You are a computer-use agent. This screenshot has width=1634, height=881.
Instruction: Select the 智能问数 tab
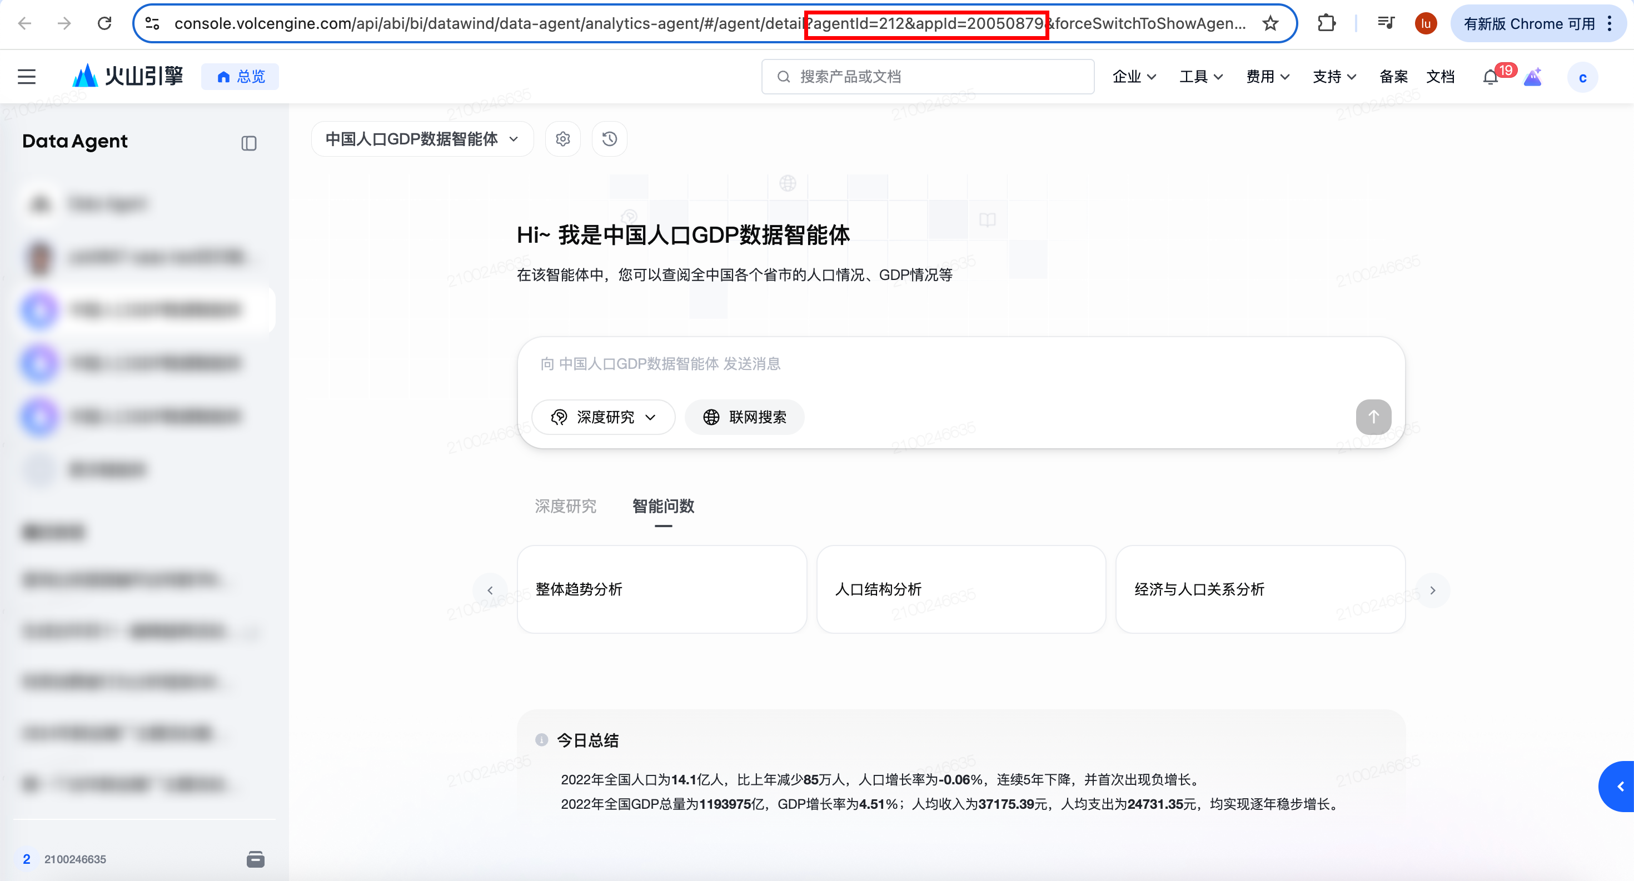[x=663, y=507]
